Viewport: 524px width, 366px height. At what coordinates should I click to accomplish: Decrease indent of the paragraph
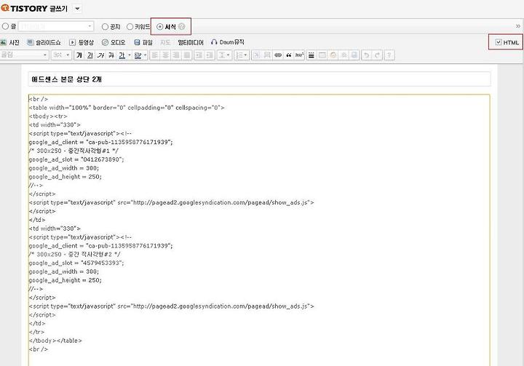click(x=199, y=55)
